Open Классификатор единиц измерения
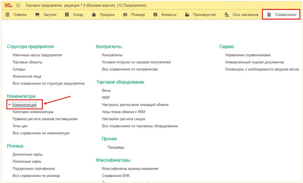Image resolution: width=303 pixels, height=183 pixels. pyautogui.click(x=130, y=169)
